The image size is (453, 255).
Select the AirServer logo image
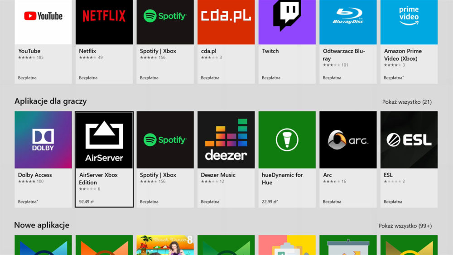click(x=104, y=140)
